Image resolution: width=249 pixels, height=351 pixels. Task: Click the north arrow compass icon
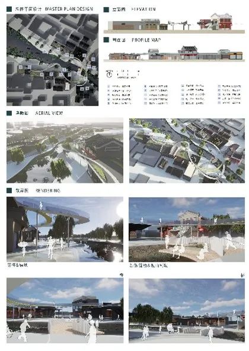pyautogui.click(x=109, y=75)
